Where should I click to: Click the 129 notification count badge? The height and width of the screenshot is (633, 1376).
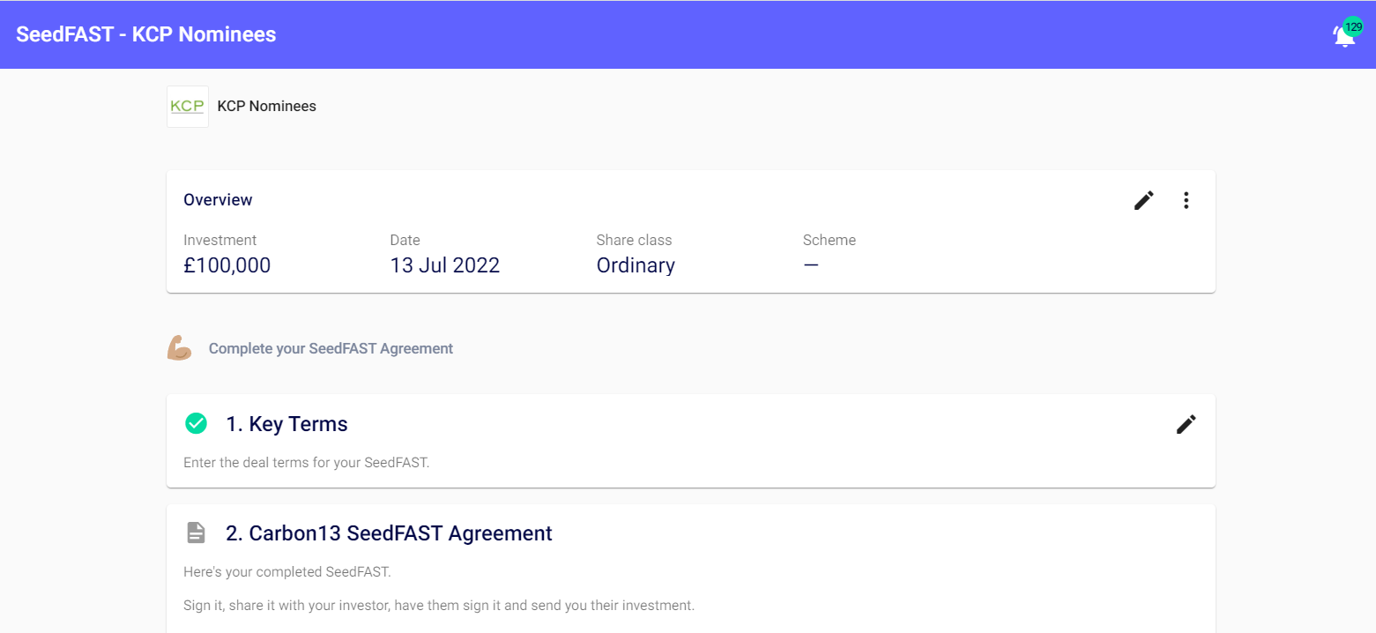tap(1353, 26)
